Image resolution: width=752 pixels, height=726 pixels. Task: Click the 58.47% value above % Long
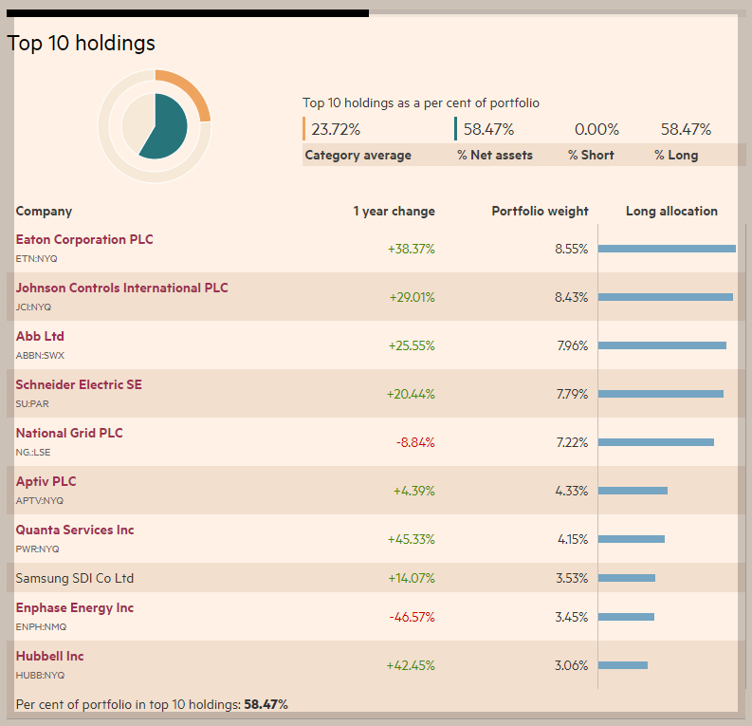pyautogui.click(x=686, y=130)
